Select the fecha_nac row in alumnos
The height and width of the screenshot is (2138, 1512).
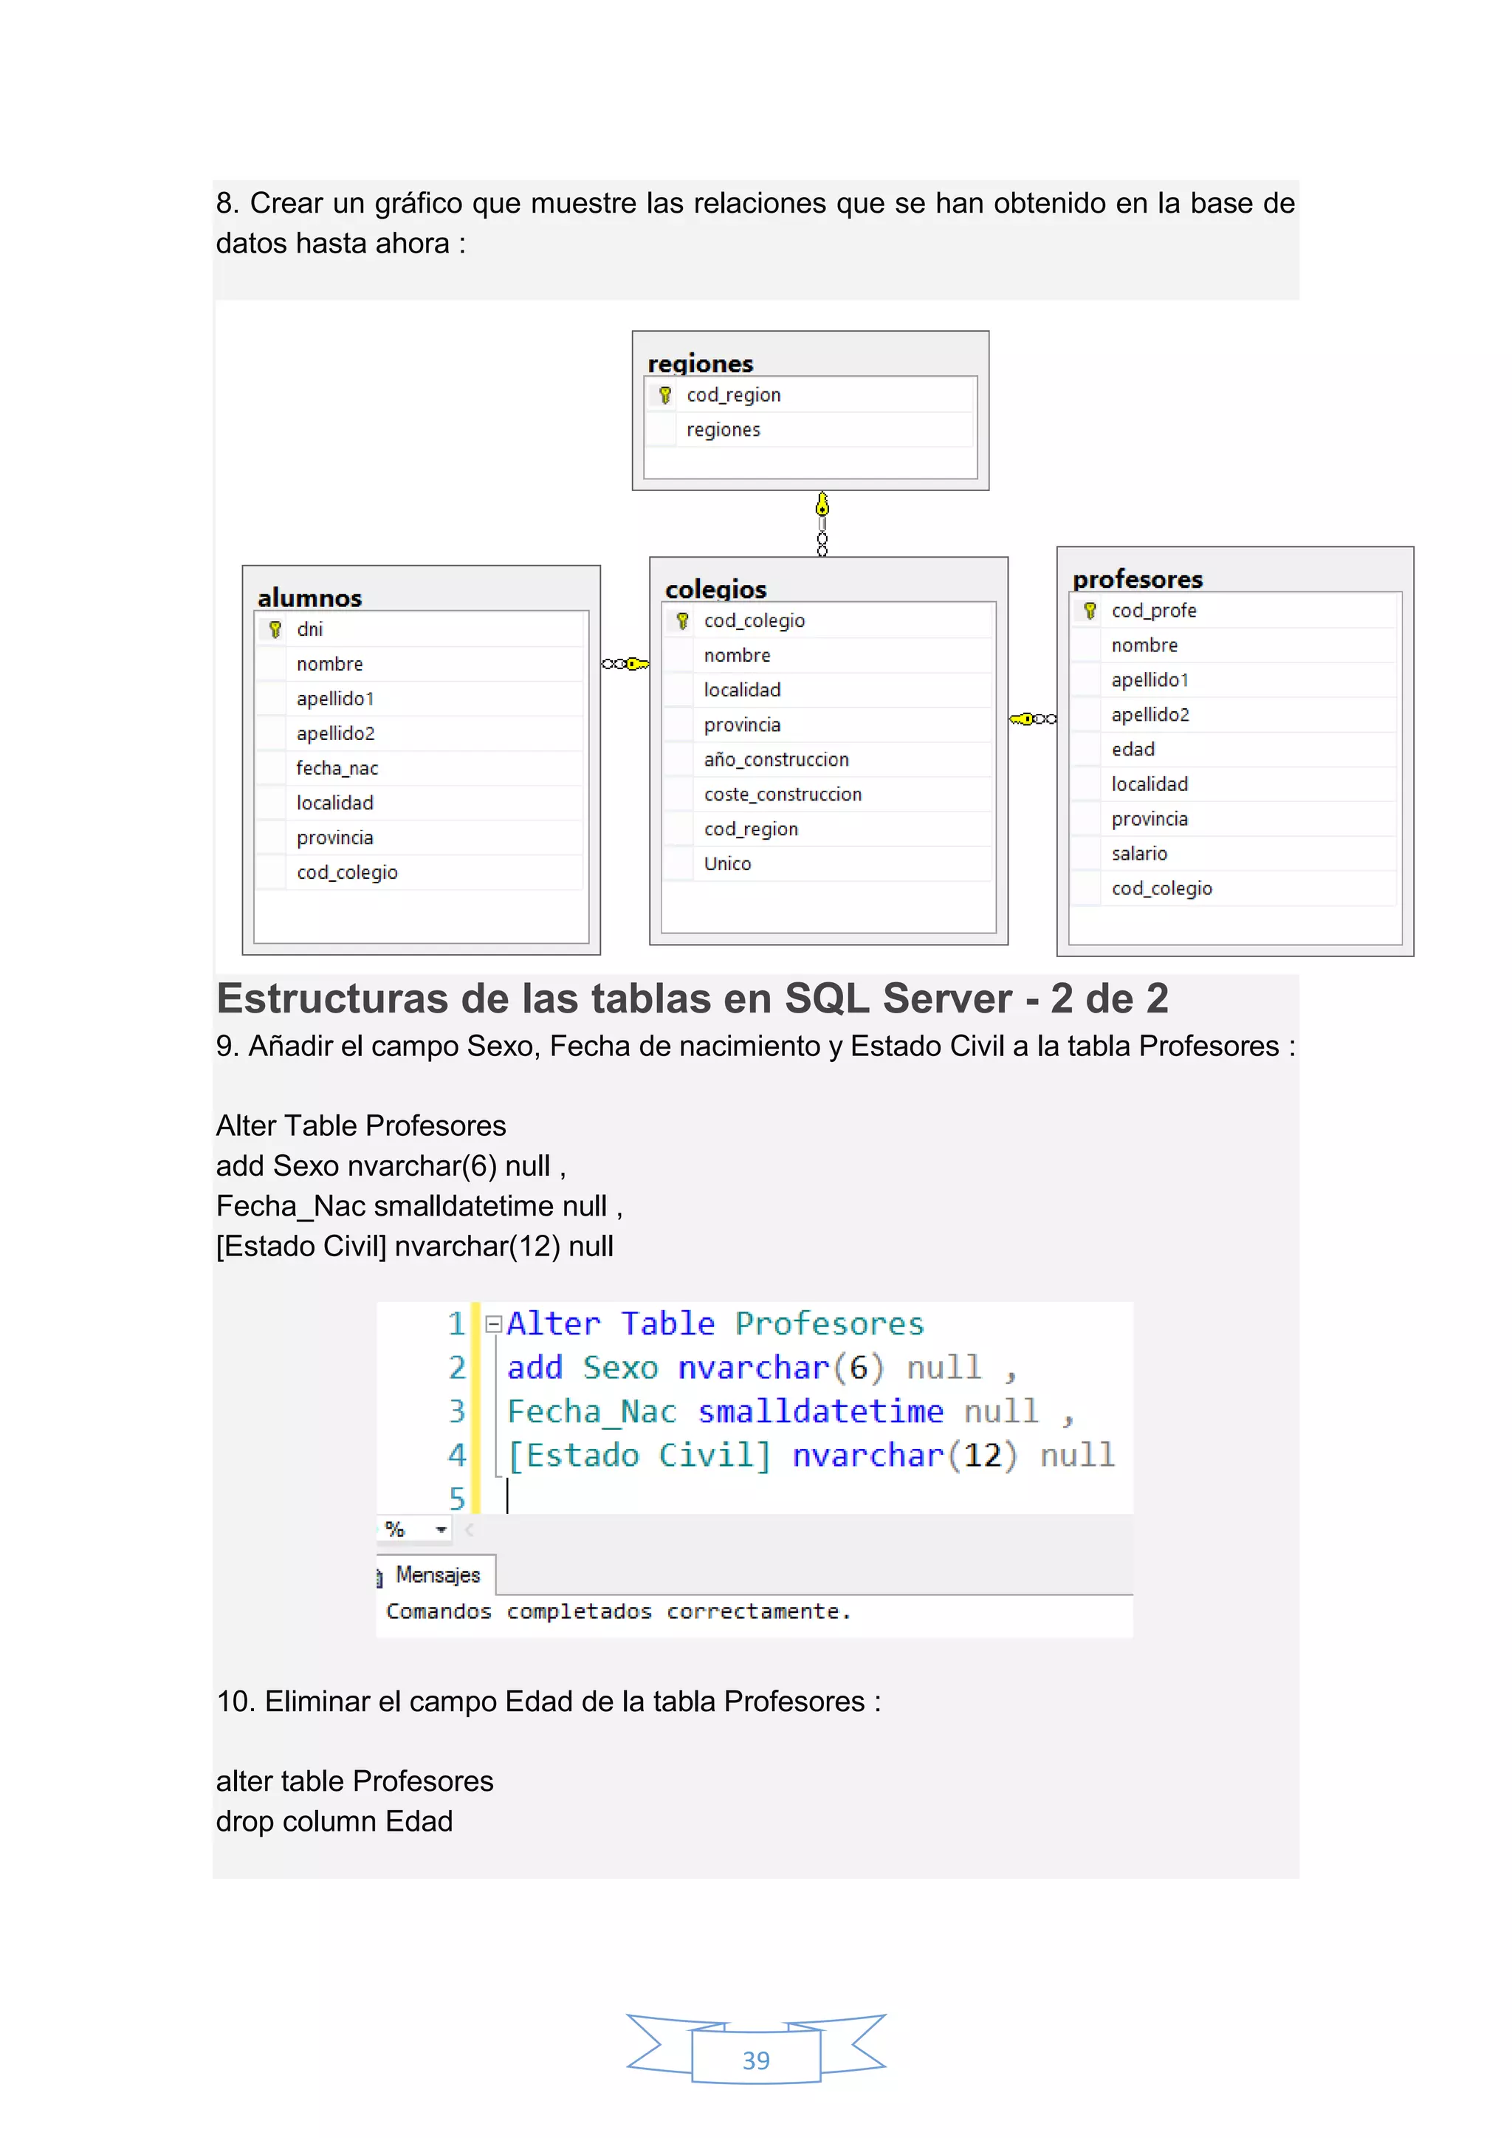pyautogui.click(x=420, y=768)
